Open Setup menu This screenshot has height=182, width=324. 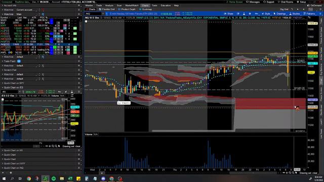tap(302, 2)
